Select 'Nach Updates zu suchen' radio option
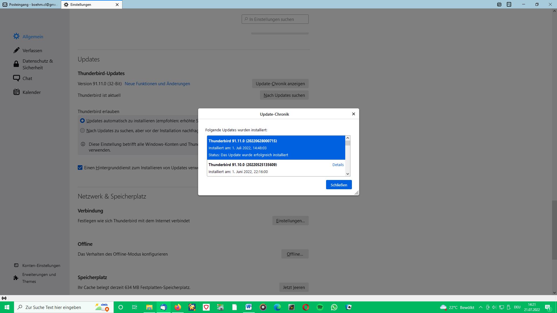Screen dimensions: 557x313 click(x=82, y=130)
